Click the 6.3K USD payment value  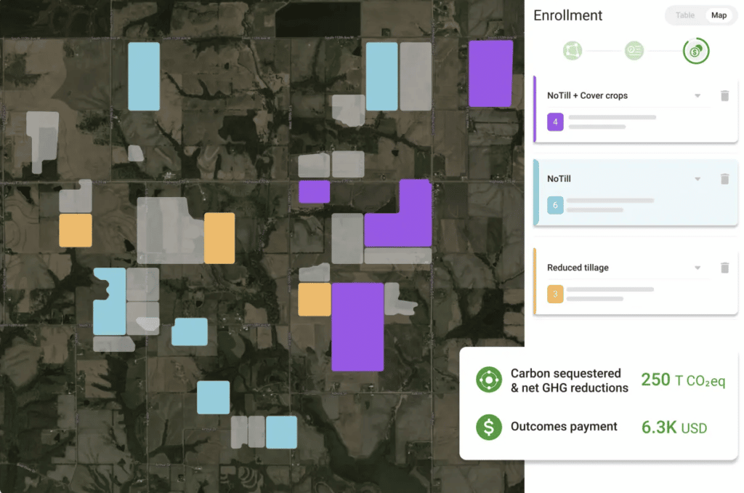674,428
